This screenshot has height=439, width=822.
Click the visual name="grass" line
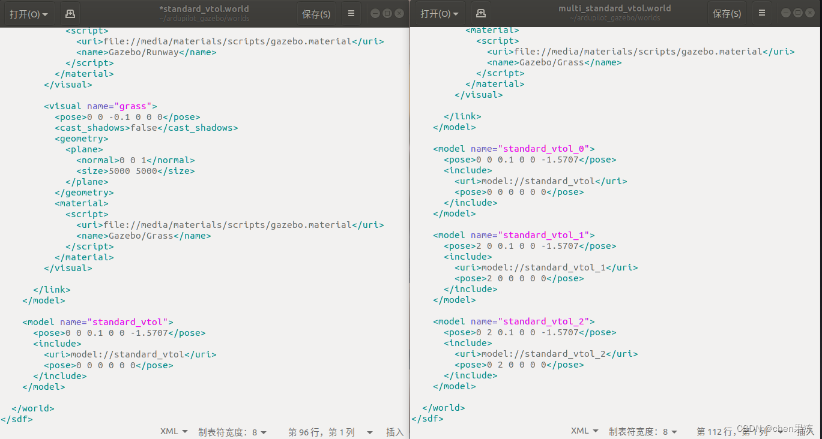pos(100,106)
